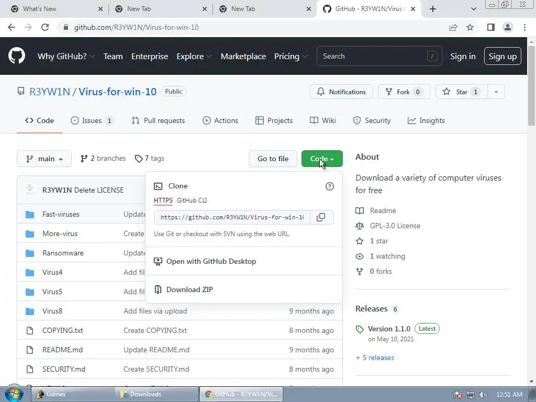Viewport: 536px width, 402px height.
Task: Open the Security tab
Action: click(372, 120)
